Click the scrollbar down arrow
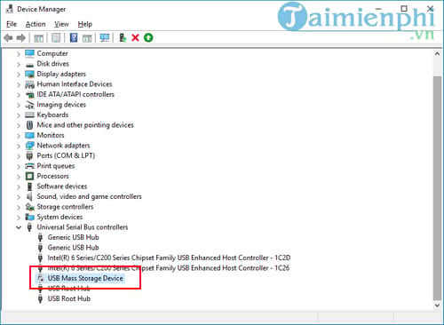 point(437,305)
